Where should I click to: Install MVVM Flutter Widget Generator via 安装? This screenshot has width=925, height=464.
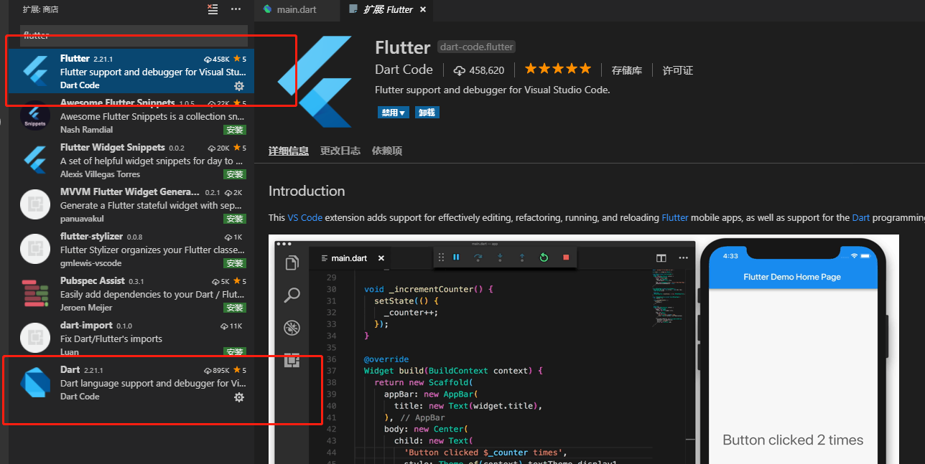click(235, 219)
